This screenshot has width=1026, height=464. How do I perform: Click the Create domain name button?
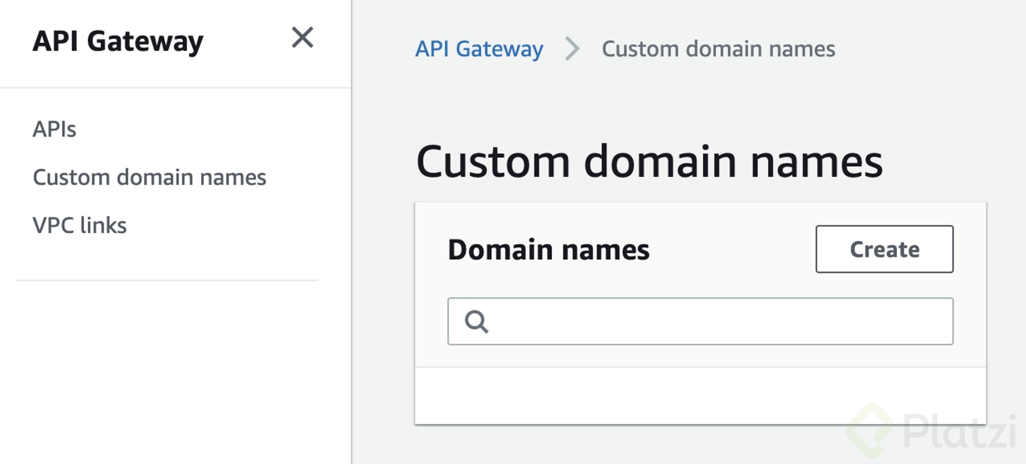(x=884, y=249)
